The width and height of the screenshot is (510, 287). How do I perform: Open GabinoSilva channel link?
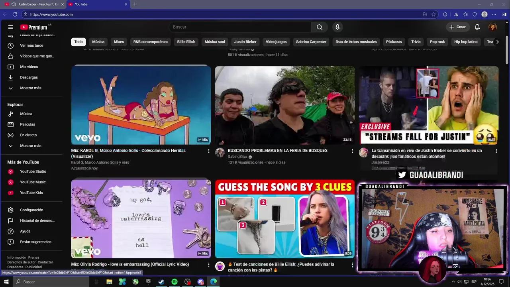click(x=237, y=157)
